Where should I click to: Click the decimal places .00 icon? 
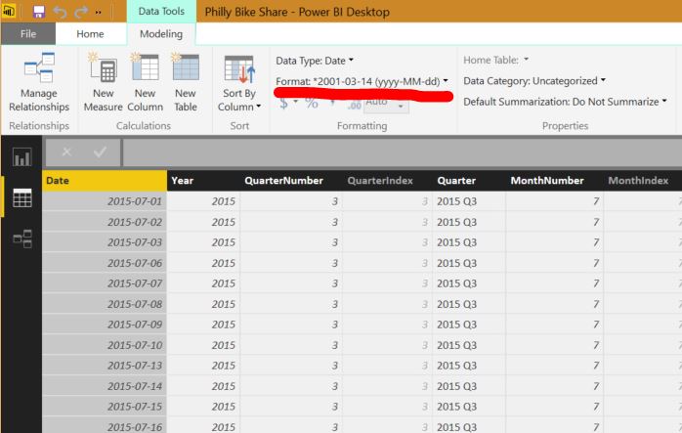tap(354, 106)
